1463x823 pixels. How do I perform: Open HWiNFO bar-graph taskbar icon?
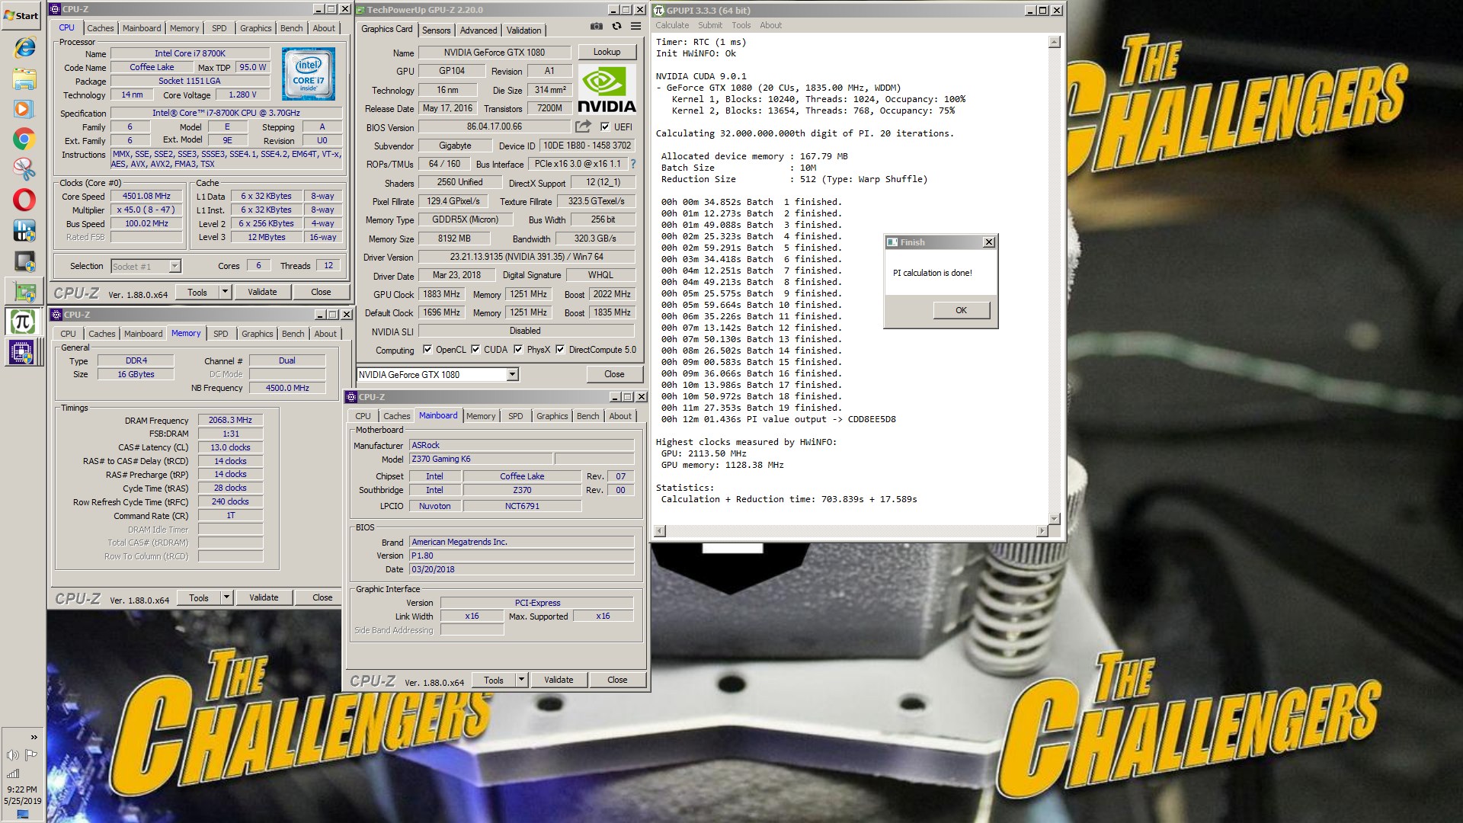tap(24, 230)
